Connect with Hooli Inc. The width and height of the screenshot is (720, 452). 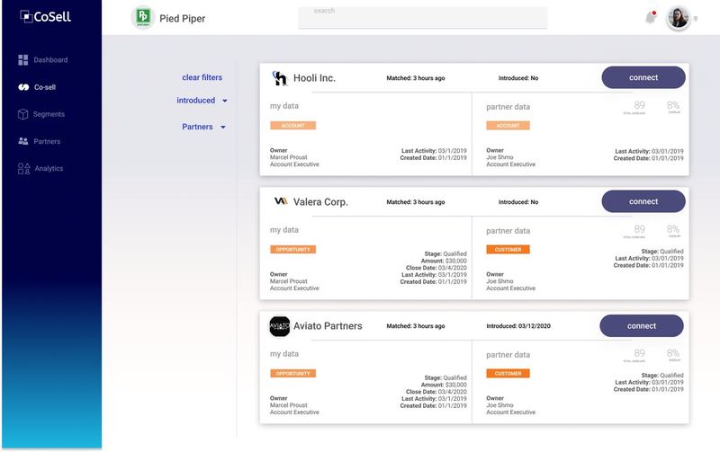pyautogui.click(x=643, y=77)
